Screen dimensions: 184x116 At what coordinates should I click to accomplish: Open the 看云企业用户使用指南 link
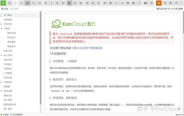(x=87, y=48)
